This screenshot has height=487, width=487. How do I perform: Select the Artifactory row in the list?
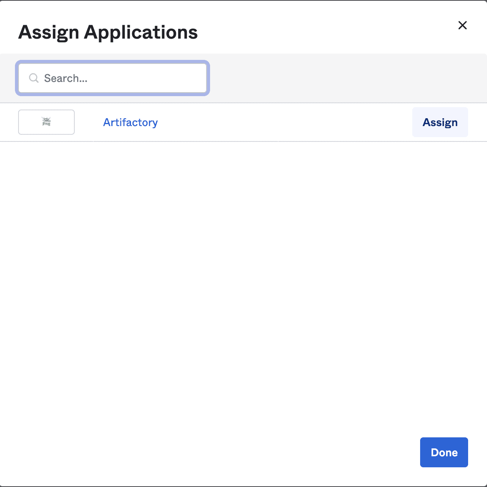click(x=130, y=122)
